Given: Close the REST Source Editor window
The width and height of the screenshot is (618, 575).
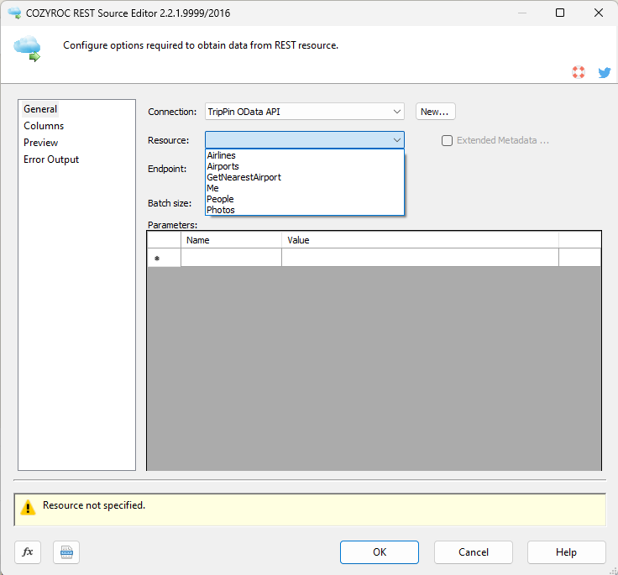Looking at the screenshot, I should point(599,13).
